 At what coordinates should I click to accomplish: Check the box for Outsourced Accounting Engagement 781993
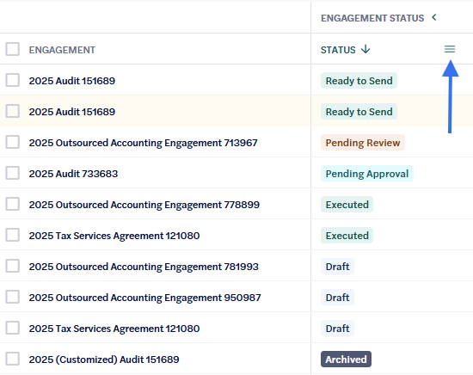click(x=12, y=266)
